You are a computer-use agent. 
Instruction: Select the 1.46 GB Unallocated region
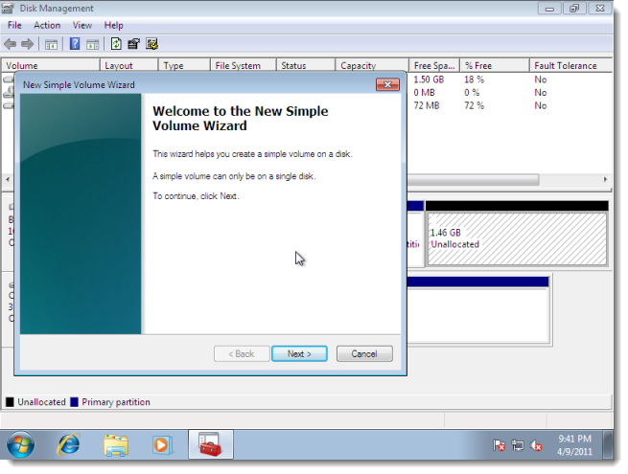click(x=517, y=238)
